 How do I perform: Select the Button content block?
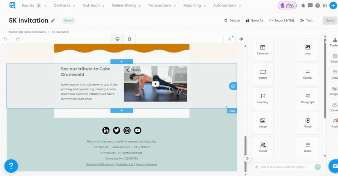(x=263, y=74)
